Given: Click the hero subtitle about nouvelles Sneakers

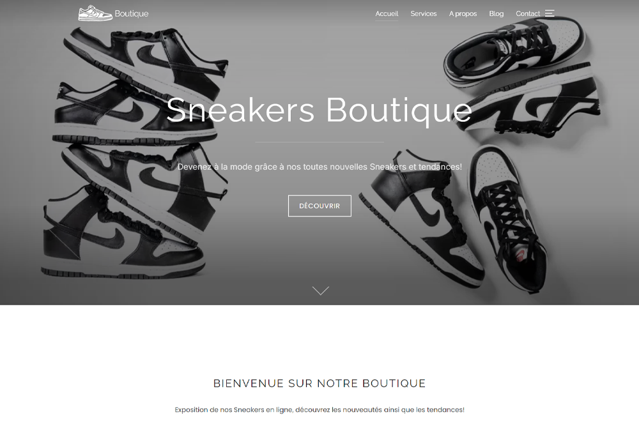Looking at the screenshot, I should click(319, 167).
